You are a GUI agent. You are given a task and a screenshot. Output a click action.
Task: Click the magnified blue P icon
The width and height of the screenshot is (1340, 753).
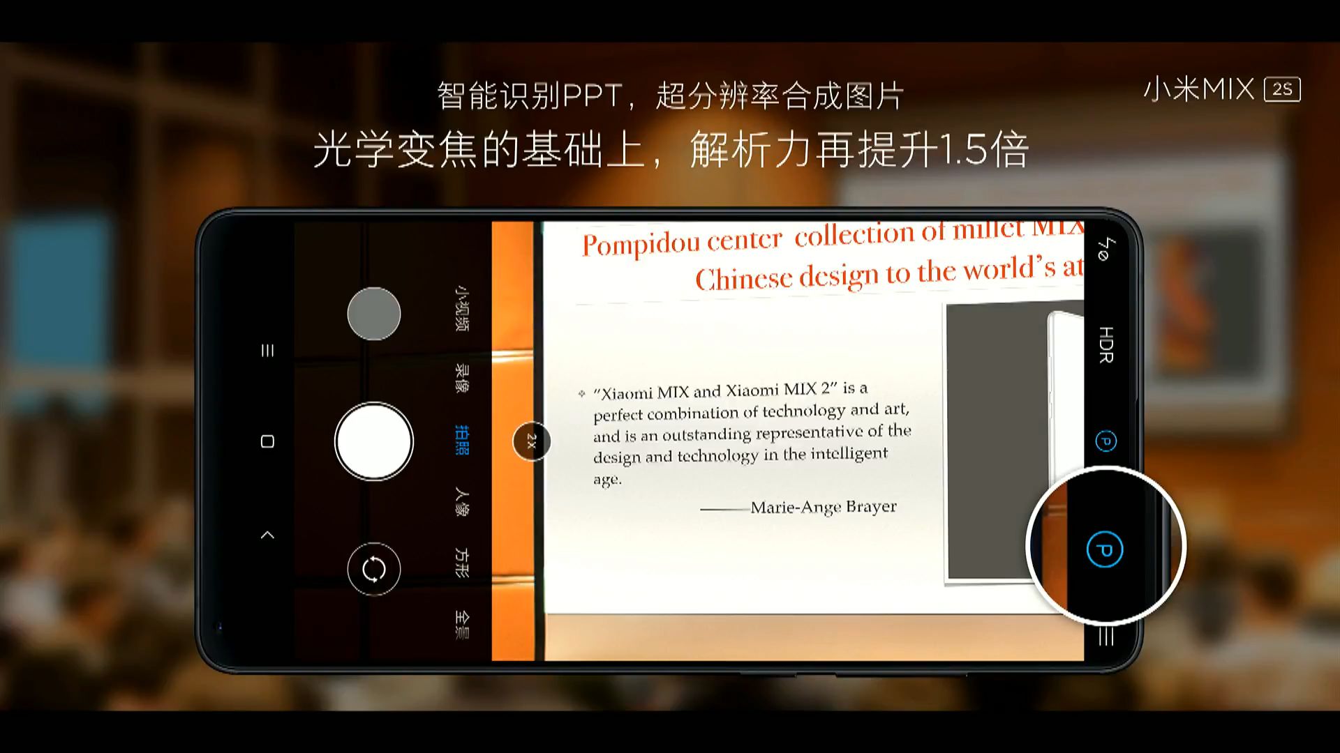(1105, 549)
